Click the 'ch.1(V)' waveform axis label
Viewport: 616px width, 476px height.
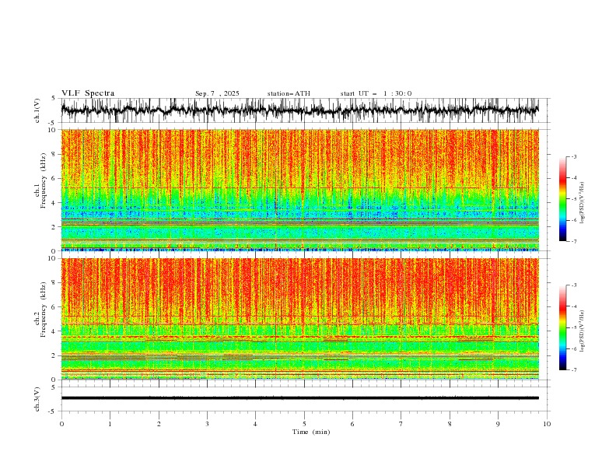pos(37,110)
